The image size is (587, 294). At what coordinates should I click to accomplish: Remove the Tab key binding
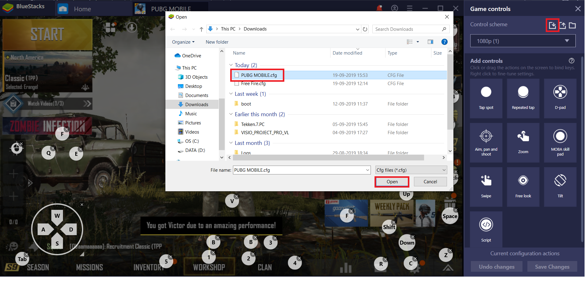tap(27, 254)
